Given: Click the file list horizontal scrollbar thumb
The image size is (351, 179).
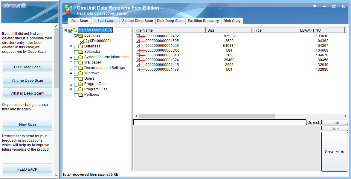Looking at the screenshot, I should click(x=207, y=116).
